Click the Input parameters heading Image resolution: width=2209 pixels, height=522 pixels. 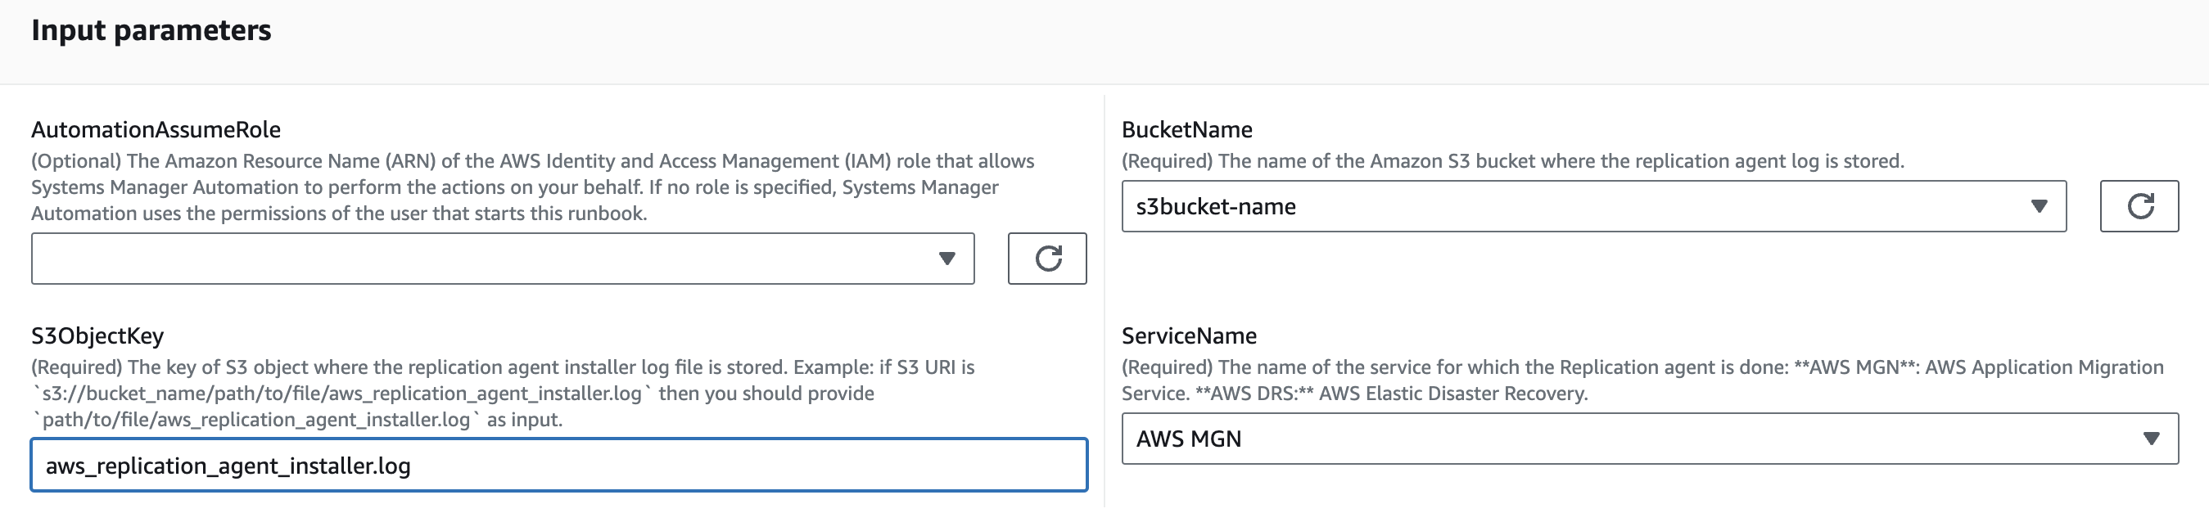[x=151, y=30]
